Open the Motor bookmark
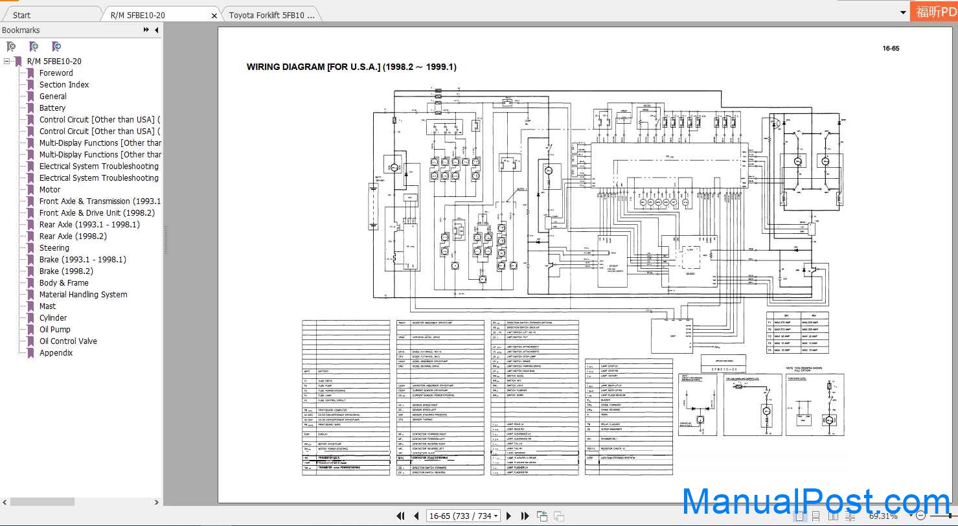This screenshot has height=526, width=958. coord(50,190)
